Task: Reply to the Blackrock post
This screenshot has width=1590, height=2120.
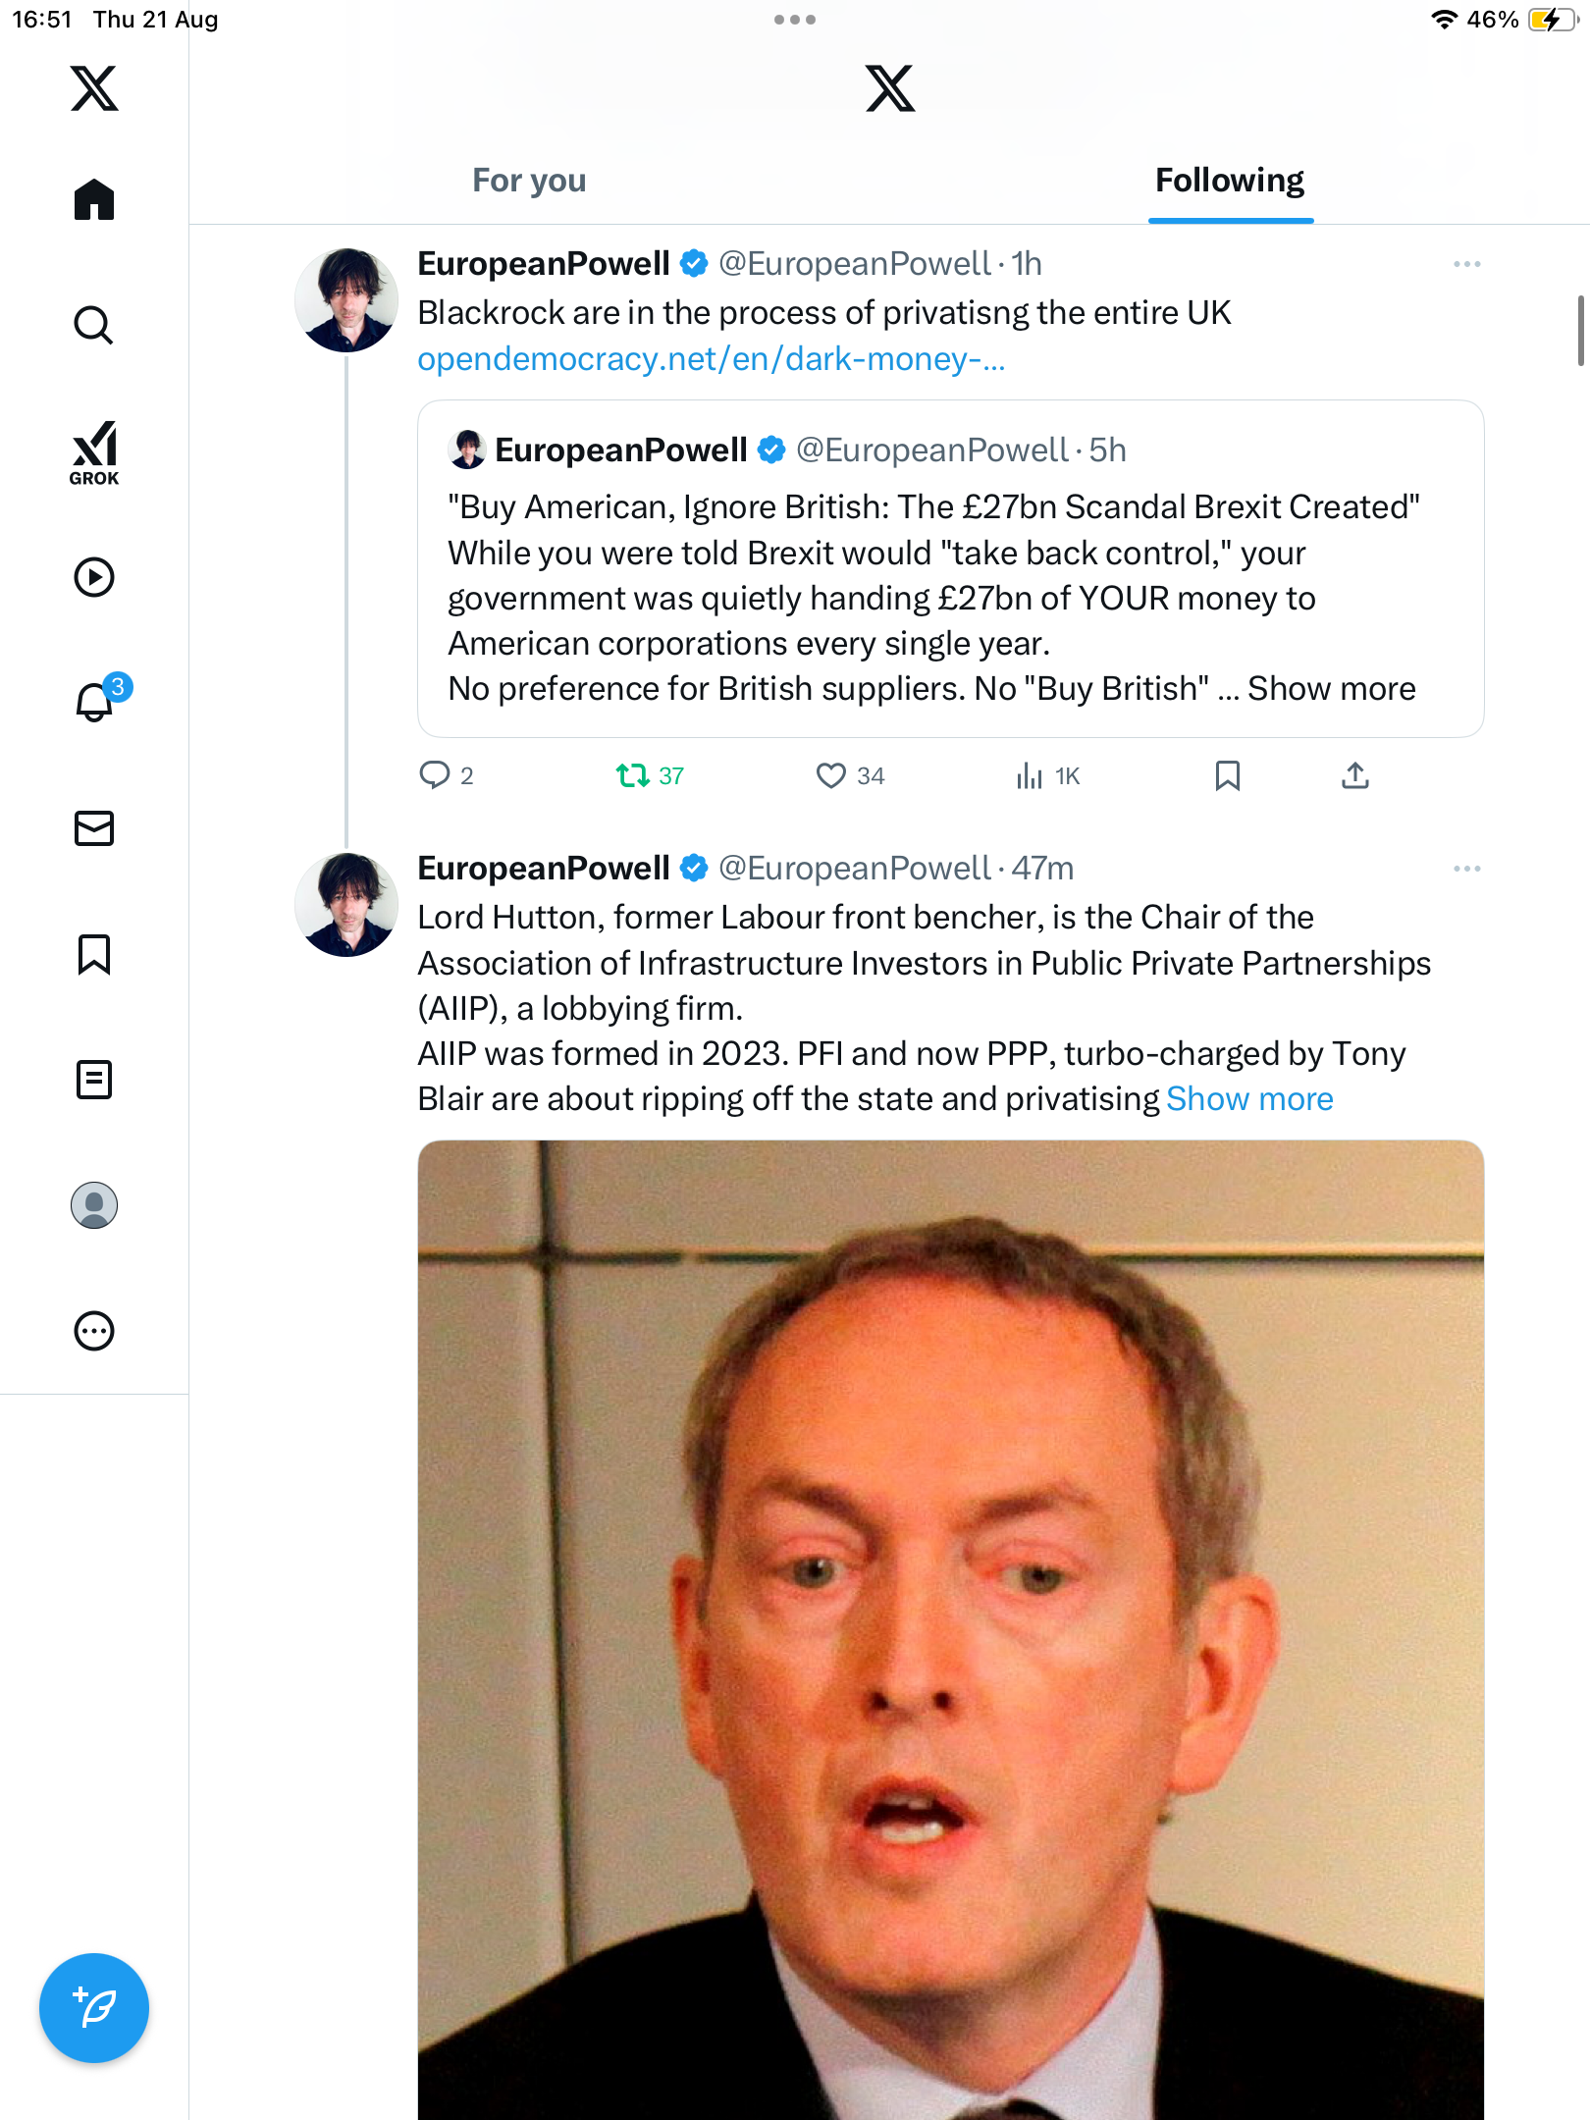Action: click(x=435, y=776)
